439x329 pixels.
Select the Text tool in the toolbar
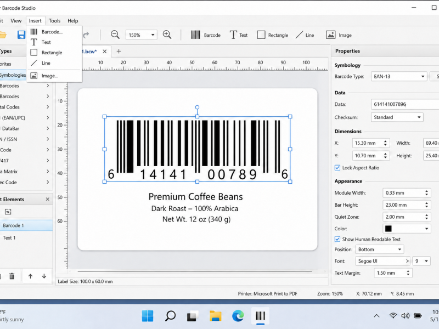coord(239,35)
